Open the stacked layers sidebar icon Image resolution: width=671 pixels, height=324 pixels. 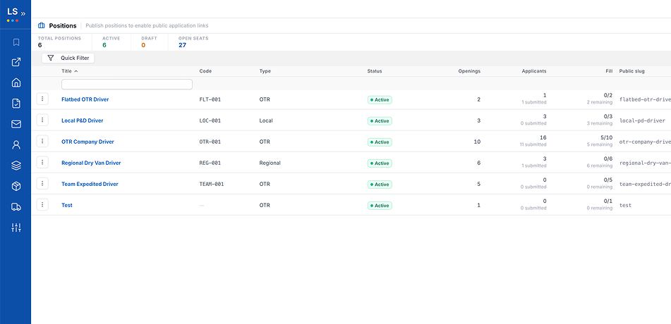[16, 166]
